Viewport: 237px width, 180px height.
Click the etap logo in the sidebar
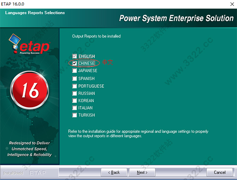(x=29, y=44)
